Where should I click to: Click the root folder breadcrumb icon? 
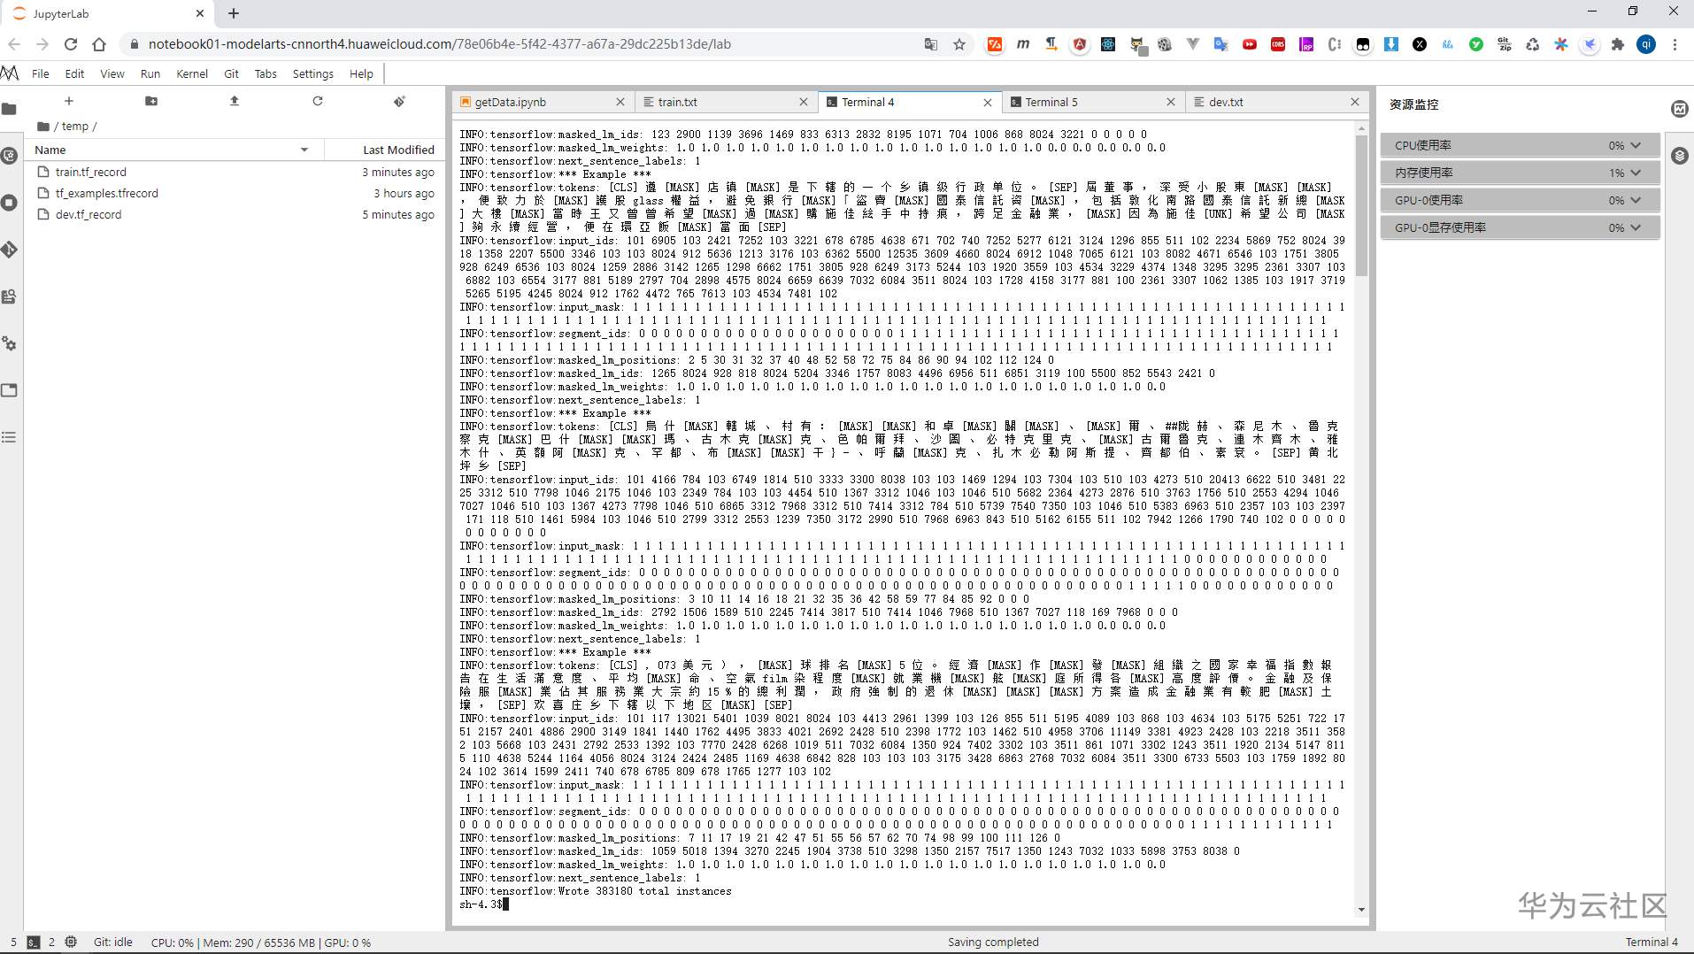coord(42,127)
